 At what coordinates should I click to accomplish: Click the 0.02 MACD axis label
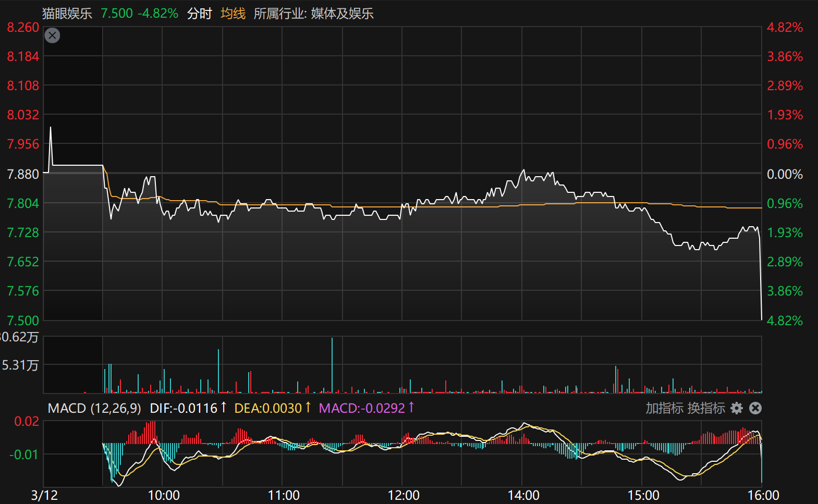tap(27, 421)
